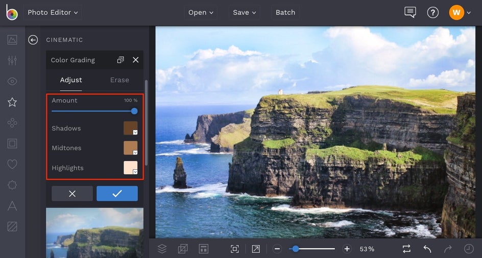Click the effects panel scrollbar
The image size is (482, 258).
[147, 123]
